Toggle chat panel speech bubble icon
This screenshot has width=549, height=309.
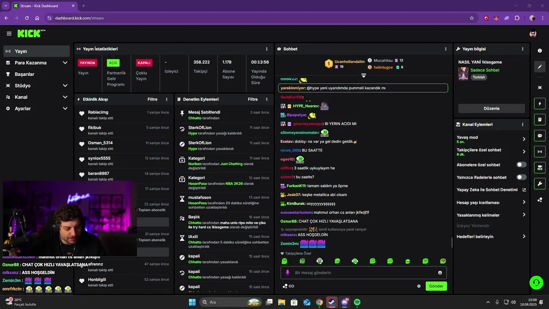coord(540,136)
